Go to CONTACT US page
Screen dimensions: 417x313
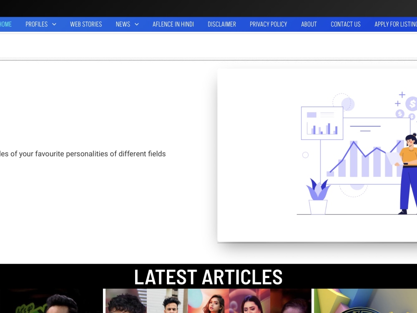tap(345, 24)
